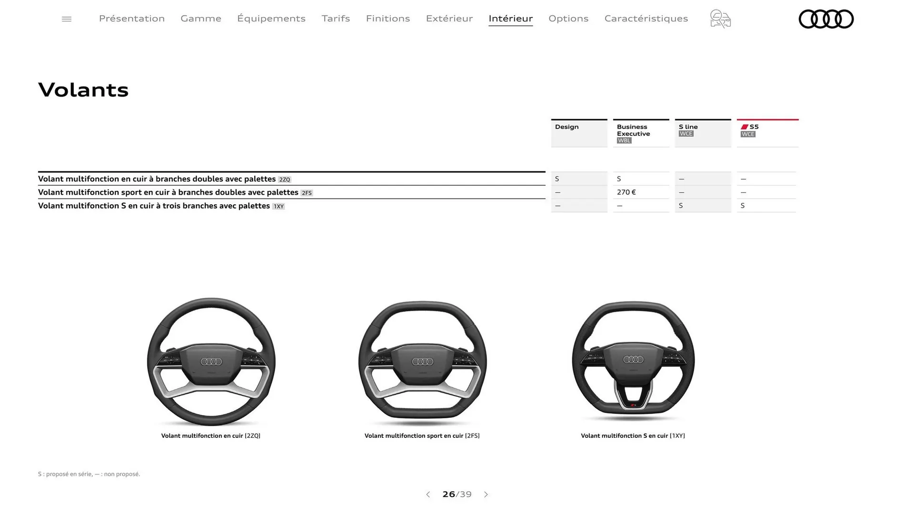Select Finitions in the navigation bar
The image size is (914, 514).
388,19
